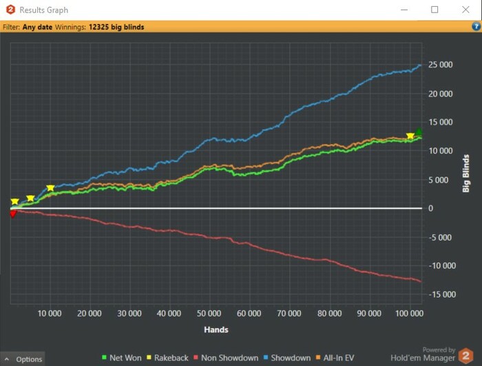Close the Results Graph window
Viewport: 482px width, 366px height.
click(465, 10)
